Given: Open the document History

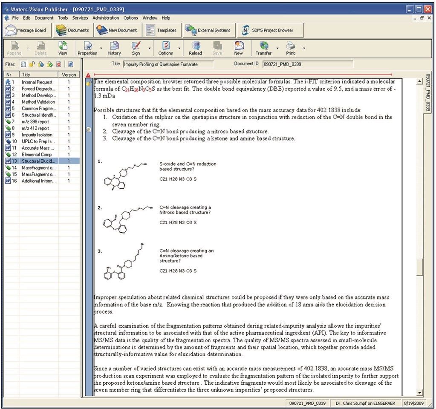Looking at the screenshot, I should tap(114, 48).
